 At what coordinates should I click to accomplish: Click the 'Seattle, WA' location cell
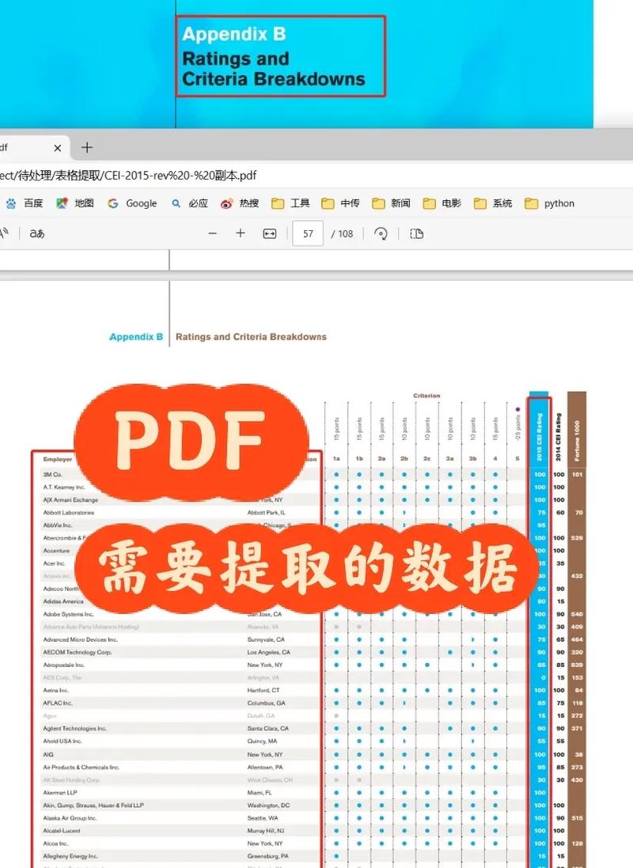263,818
